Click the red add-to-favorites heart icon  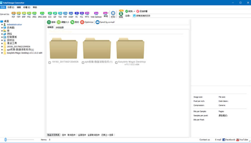point(138,11)
